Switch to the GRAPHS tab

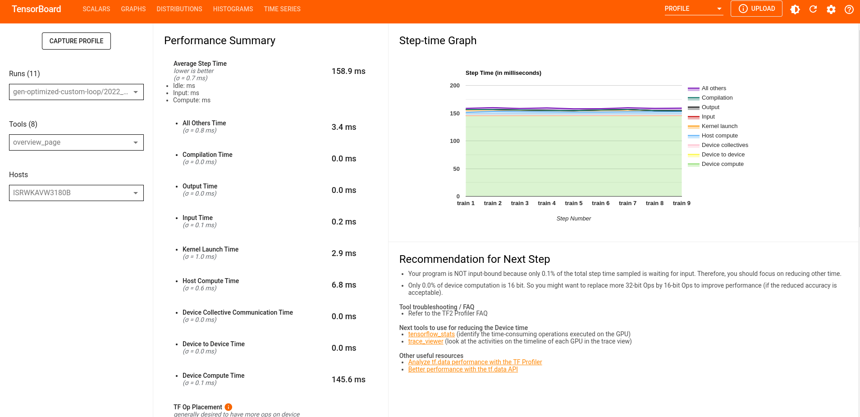coord(133,9)
